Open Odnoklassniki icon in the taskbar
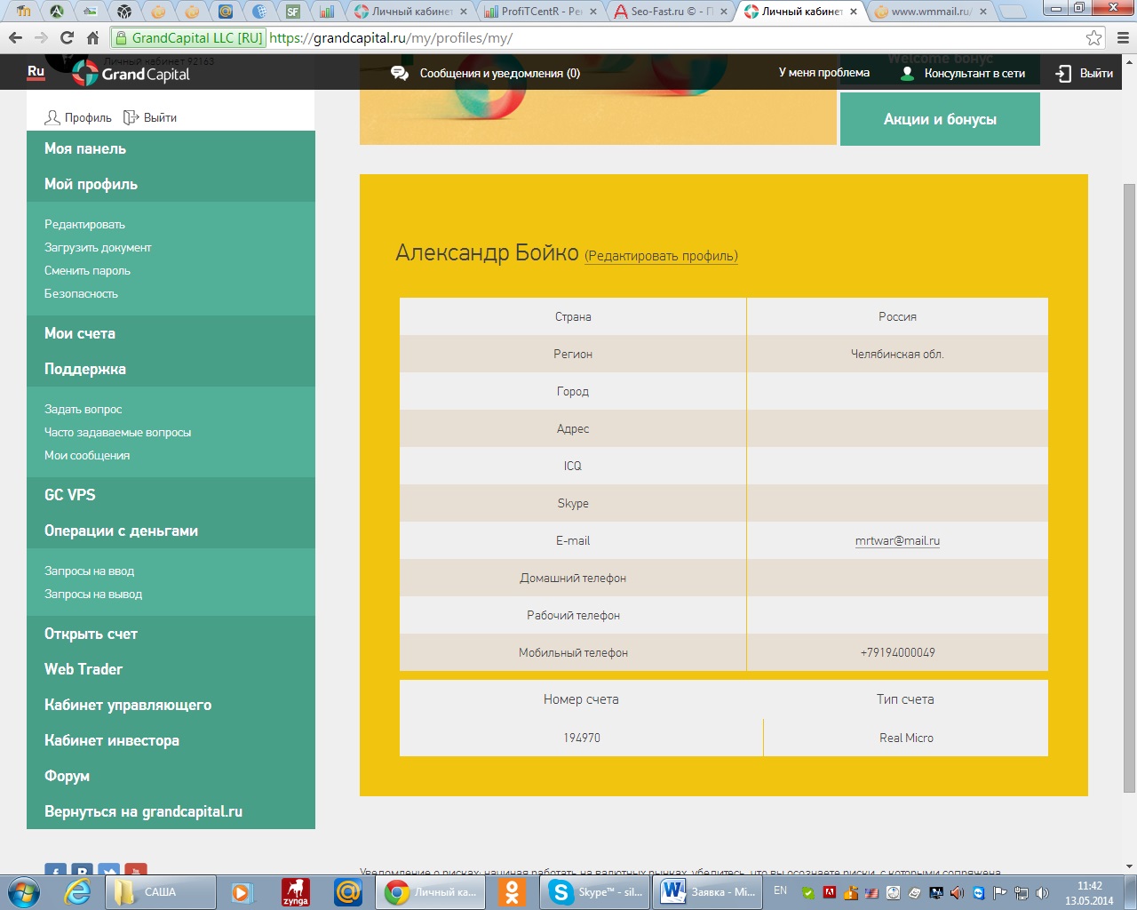The width and height of the screenshot is (1137, 910). (512, 892)
